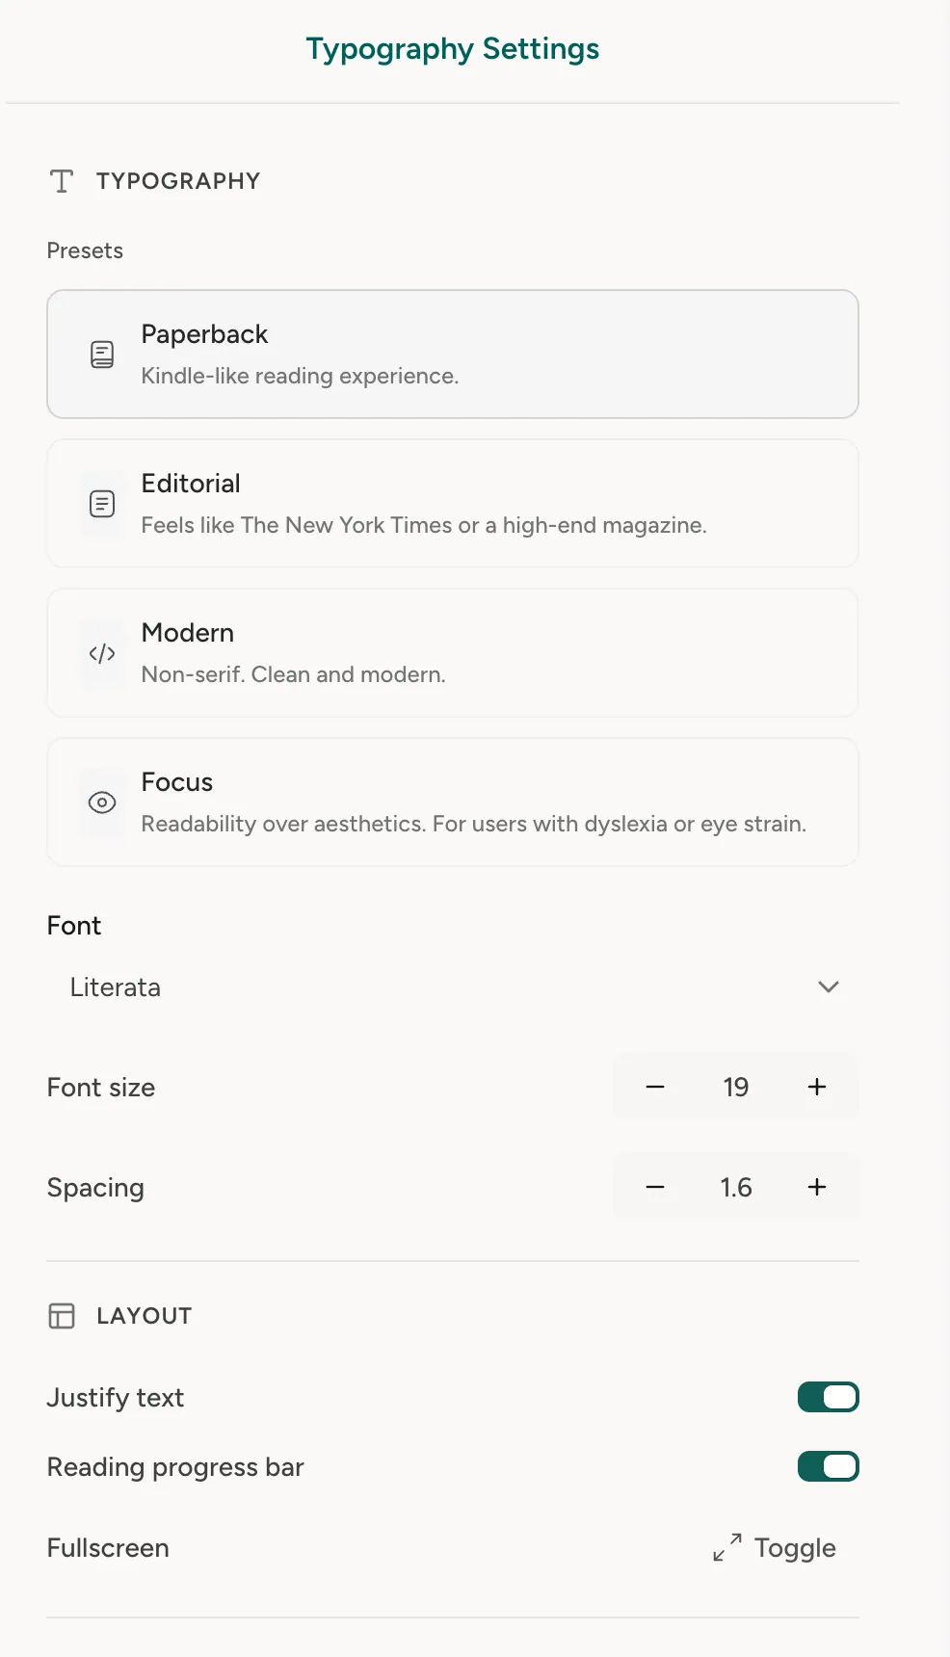Click the Layout section panel icon
Screen dimensions: 950x1657
62,1316
